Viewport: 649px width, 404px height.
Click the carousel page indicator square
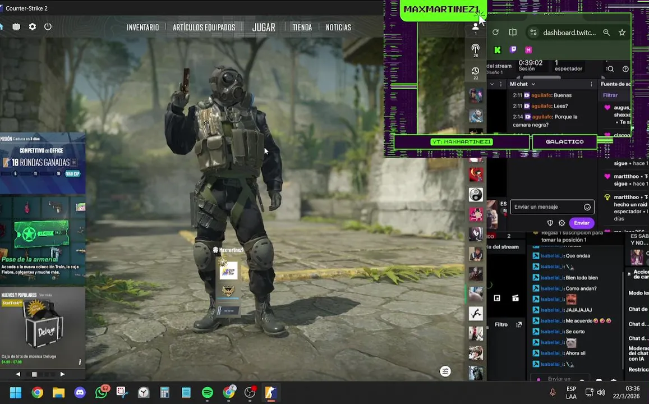(34, 374)
